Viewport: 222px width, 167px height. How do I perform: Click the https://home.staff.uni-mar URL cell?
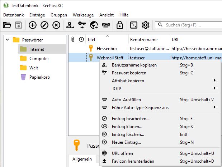click(x=197, y=58)
